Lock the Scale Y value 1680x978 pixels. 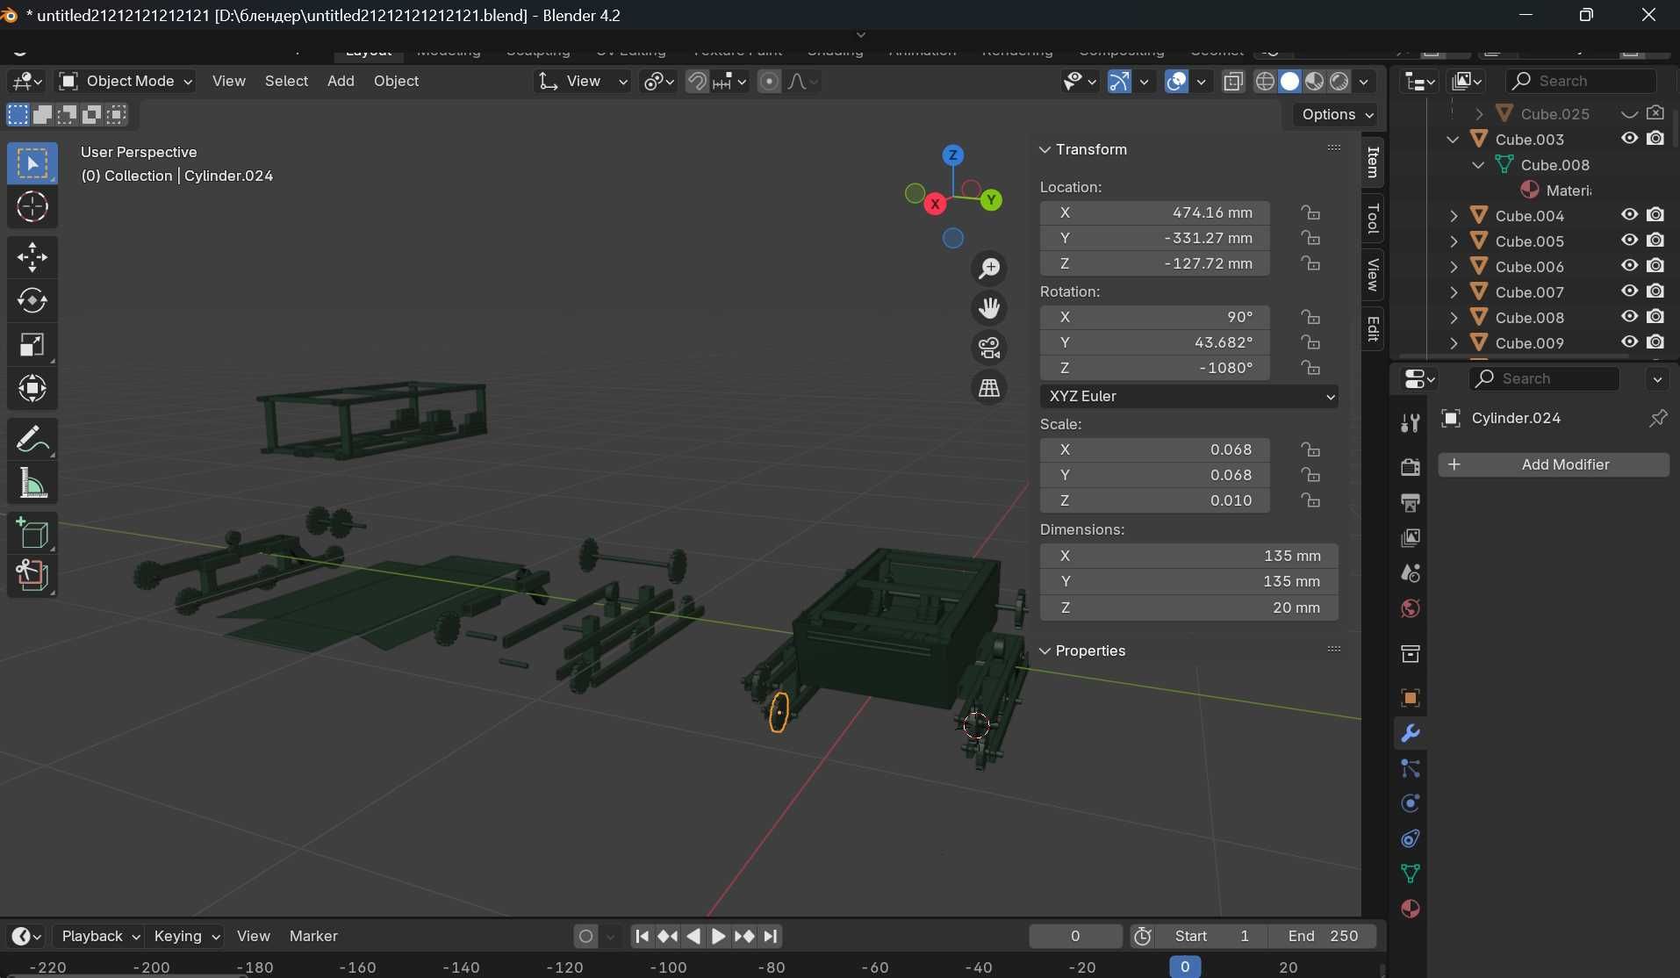(1310, 475)
